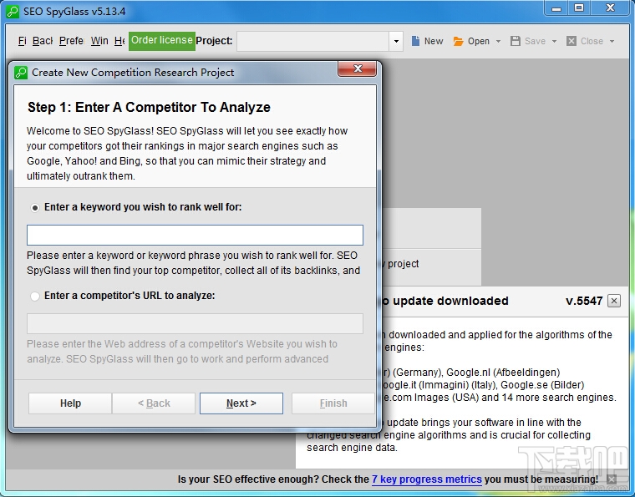Screen dimensions: 635x497
Task: Click 'Step 1: Enter A Competitor To Analyze' heading
Action: 149,107
